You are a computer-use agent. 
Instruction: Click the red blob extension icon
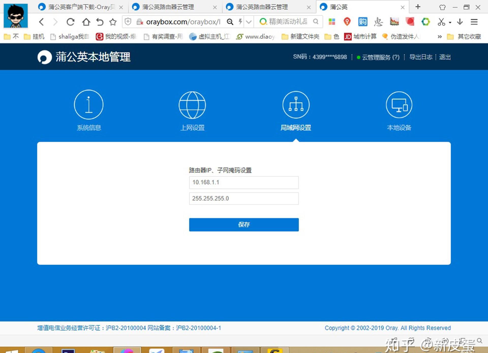pyautogui.click(x=410, y=22)
